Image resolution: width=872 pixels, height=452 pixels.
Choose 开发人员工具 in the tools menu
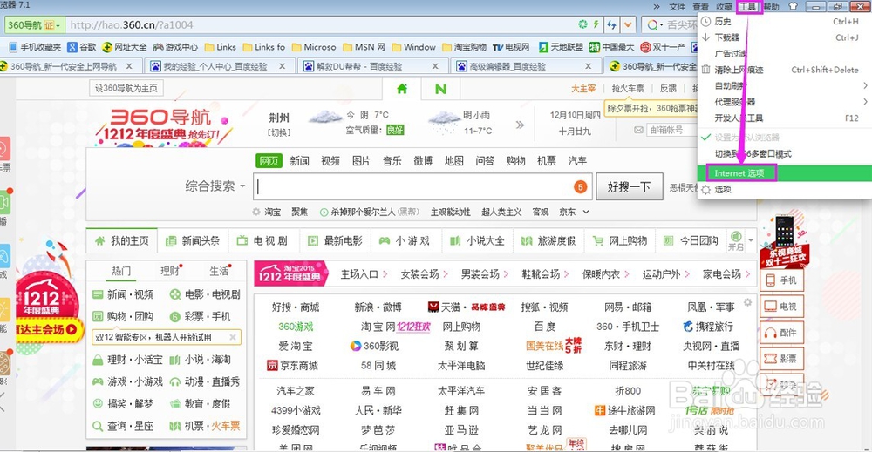tap(784, 118)
